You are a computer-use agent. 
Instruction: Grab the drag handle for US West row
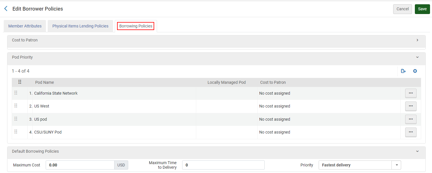click(16, 106)
